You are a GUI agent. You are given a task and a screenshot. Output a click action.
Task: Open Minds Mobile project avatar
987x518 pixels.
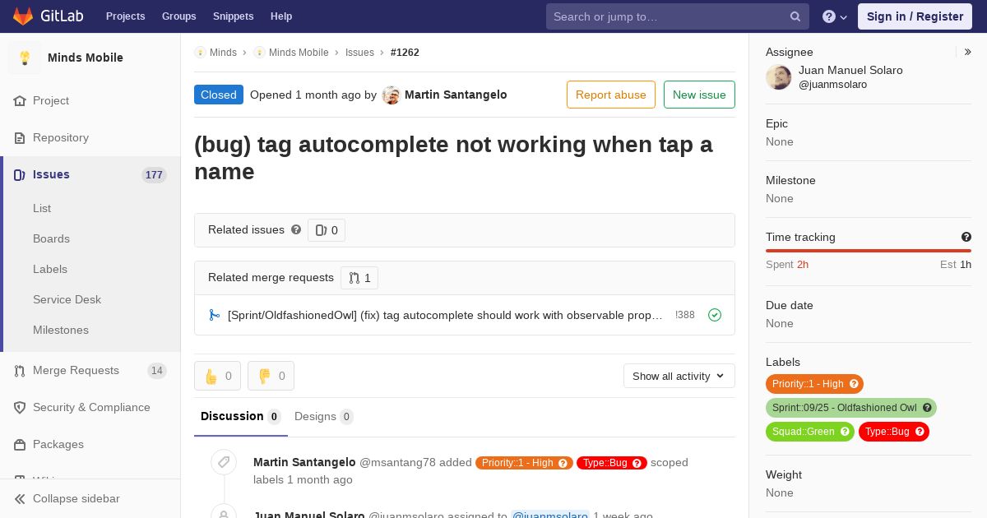[x=25, y=58]
